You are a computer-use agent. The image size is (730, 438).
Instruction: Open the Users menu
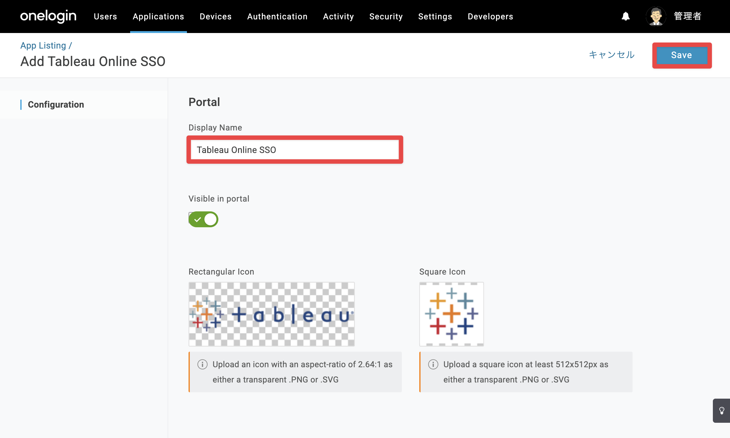tap(105, 17)
